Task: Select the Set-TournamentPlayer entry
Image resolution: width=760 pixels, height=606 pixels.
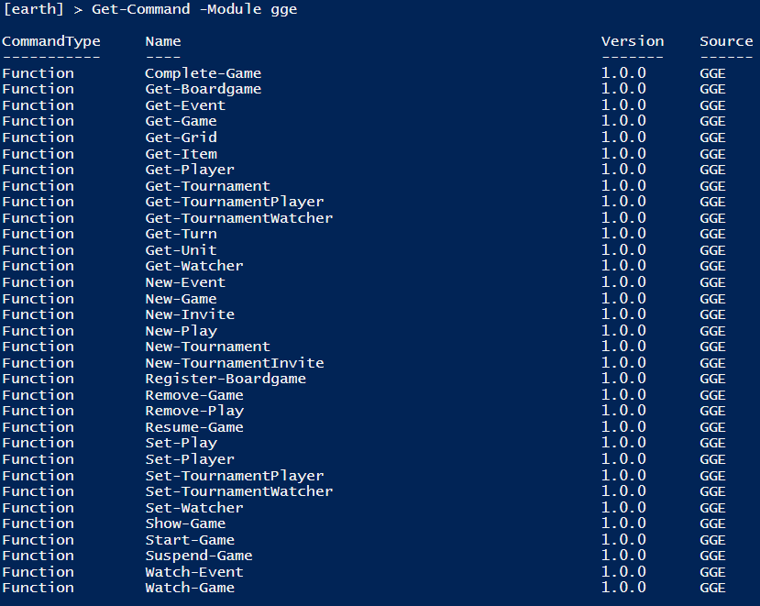Action: 235,476
